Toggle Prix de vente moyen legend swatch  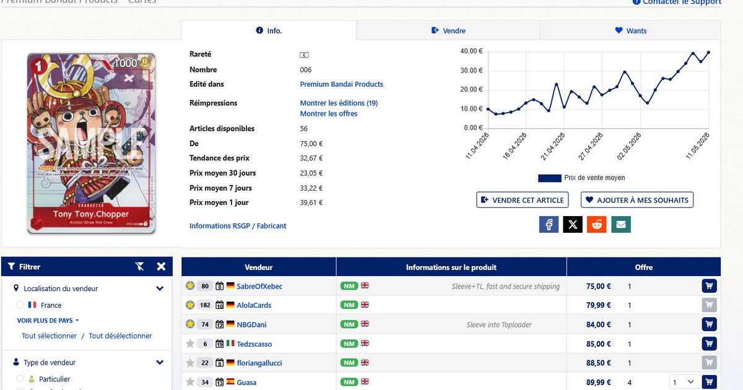click(x=549, y=178)
